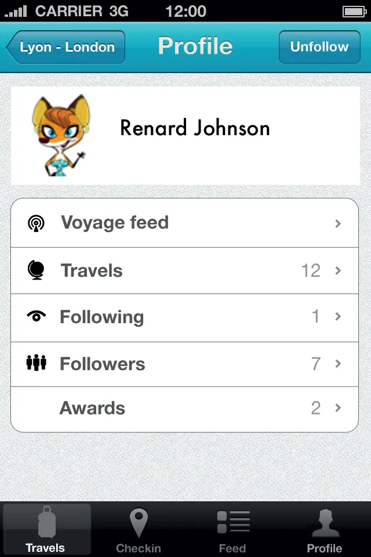Expand the Voyage feed row chevron

[338, 223]
